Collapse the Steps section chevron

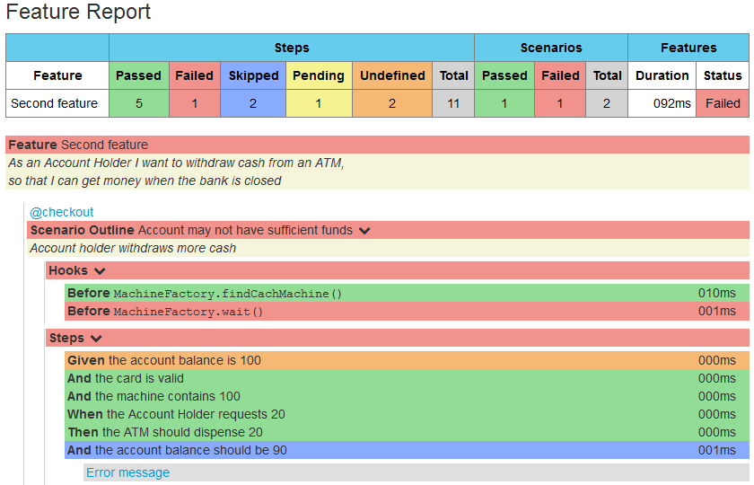click(x=96, y=339)
